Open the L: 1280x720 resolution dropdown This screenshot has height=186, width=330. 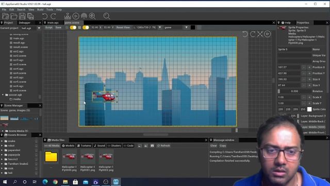click(x=160, y=27)
